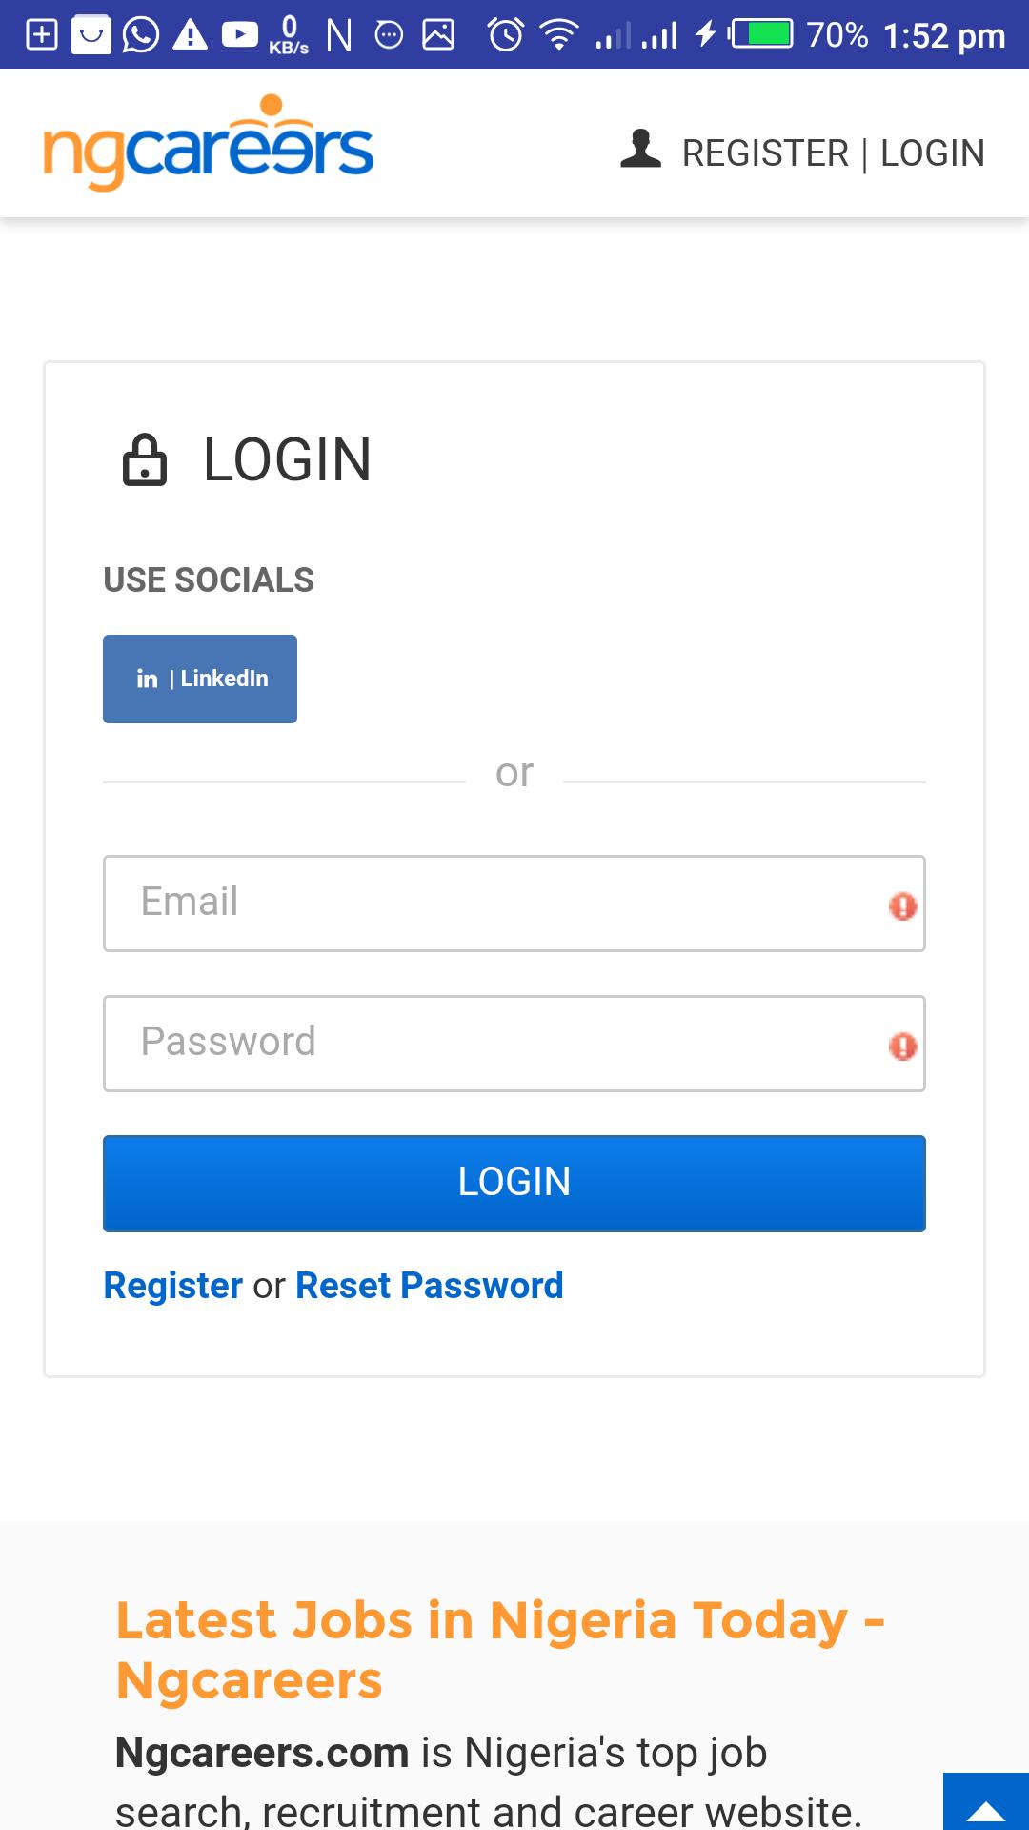This screenshot has height=1830, width=1029.
Task: Tap the ngcareers logo
Action: click(x=209, y=145)
